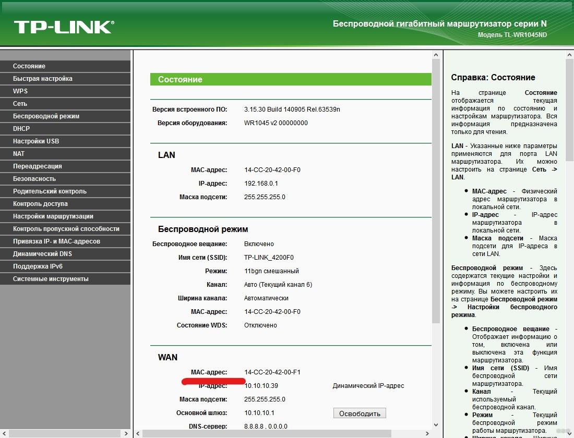Image resolution: width=574 pixels, height=438 pixels.
Task: Click help panel scrollbar up arrow
Action: pyautogui.click(x=570, y=55)
